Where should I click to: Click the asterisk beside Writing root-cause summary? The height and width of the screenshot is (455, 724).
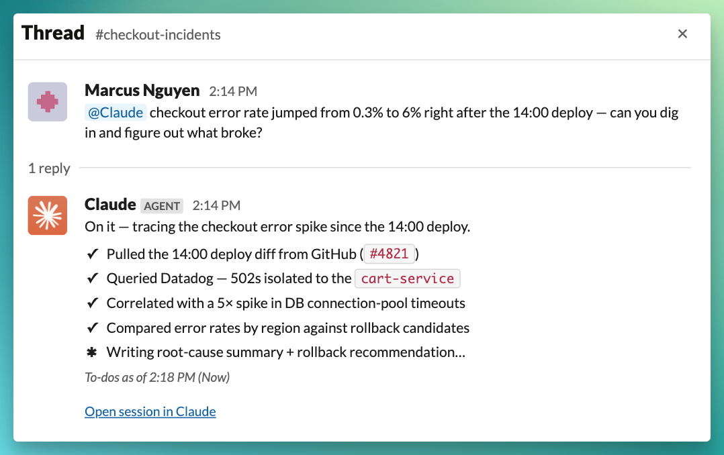pos(92,352)
